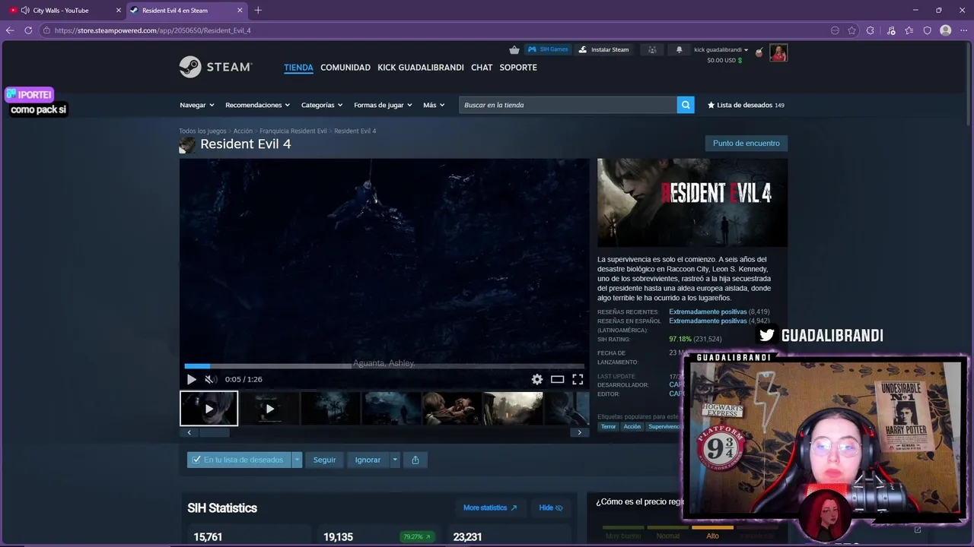Click the Acción popular tag
The image size is (974, 547).
tap(632, 426)
